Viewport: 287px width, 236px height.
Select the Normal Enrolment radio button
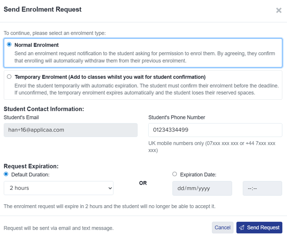tap(9, 45)
